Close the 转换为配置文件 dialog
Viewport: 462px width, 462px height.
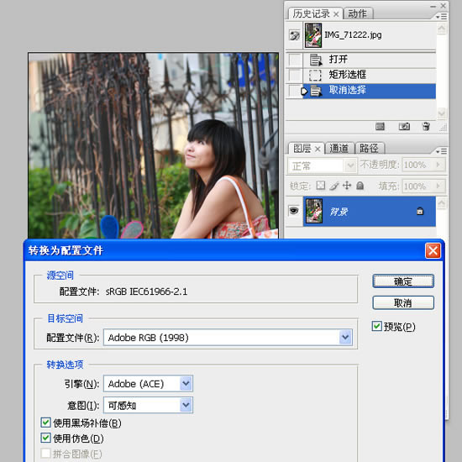click(x=433, y=251)
